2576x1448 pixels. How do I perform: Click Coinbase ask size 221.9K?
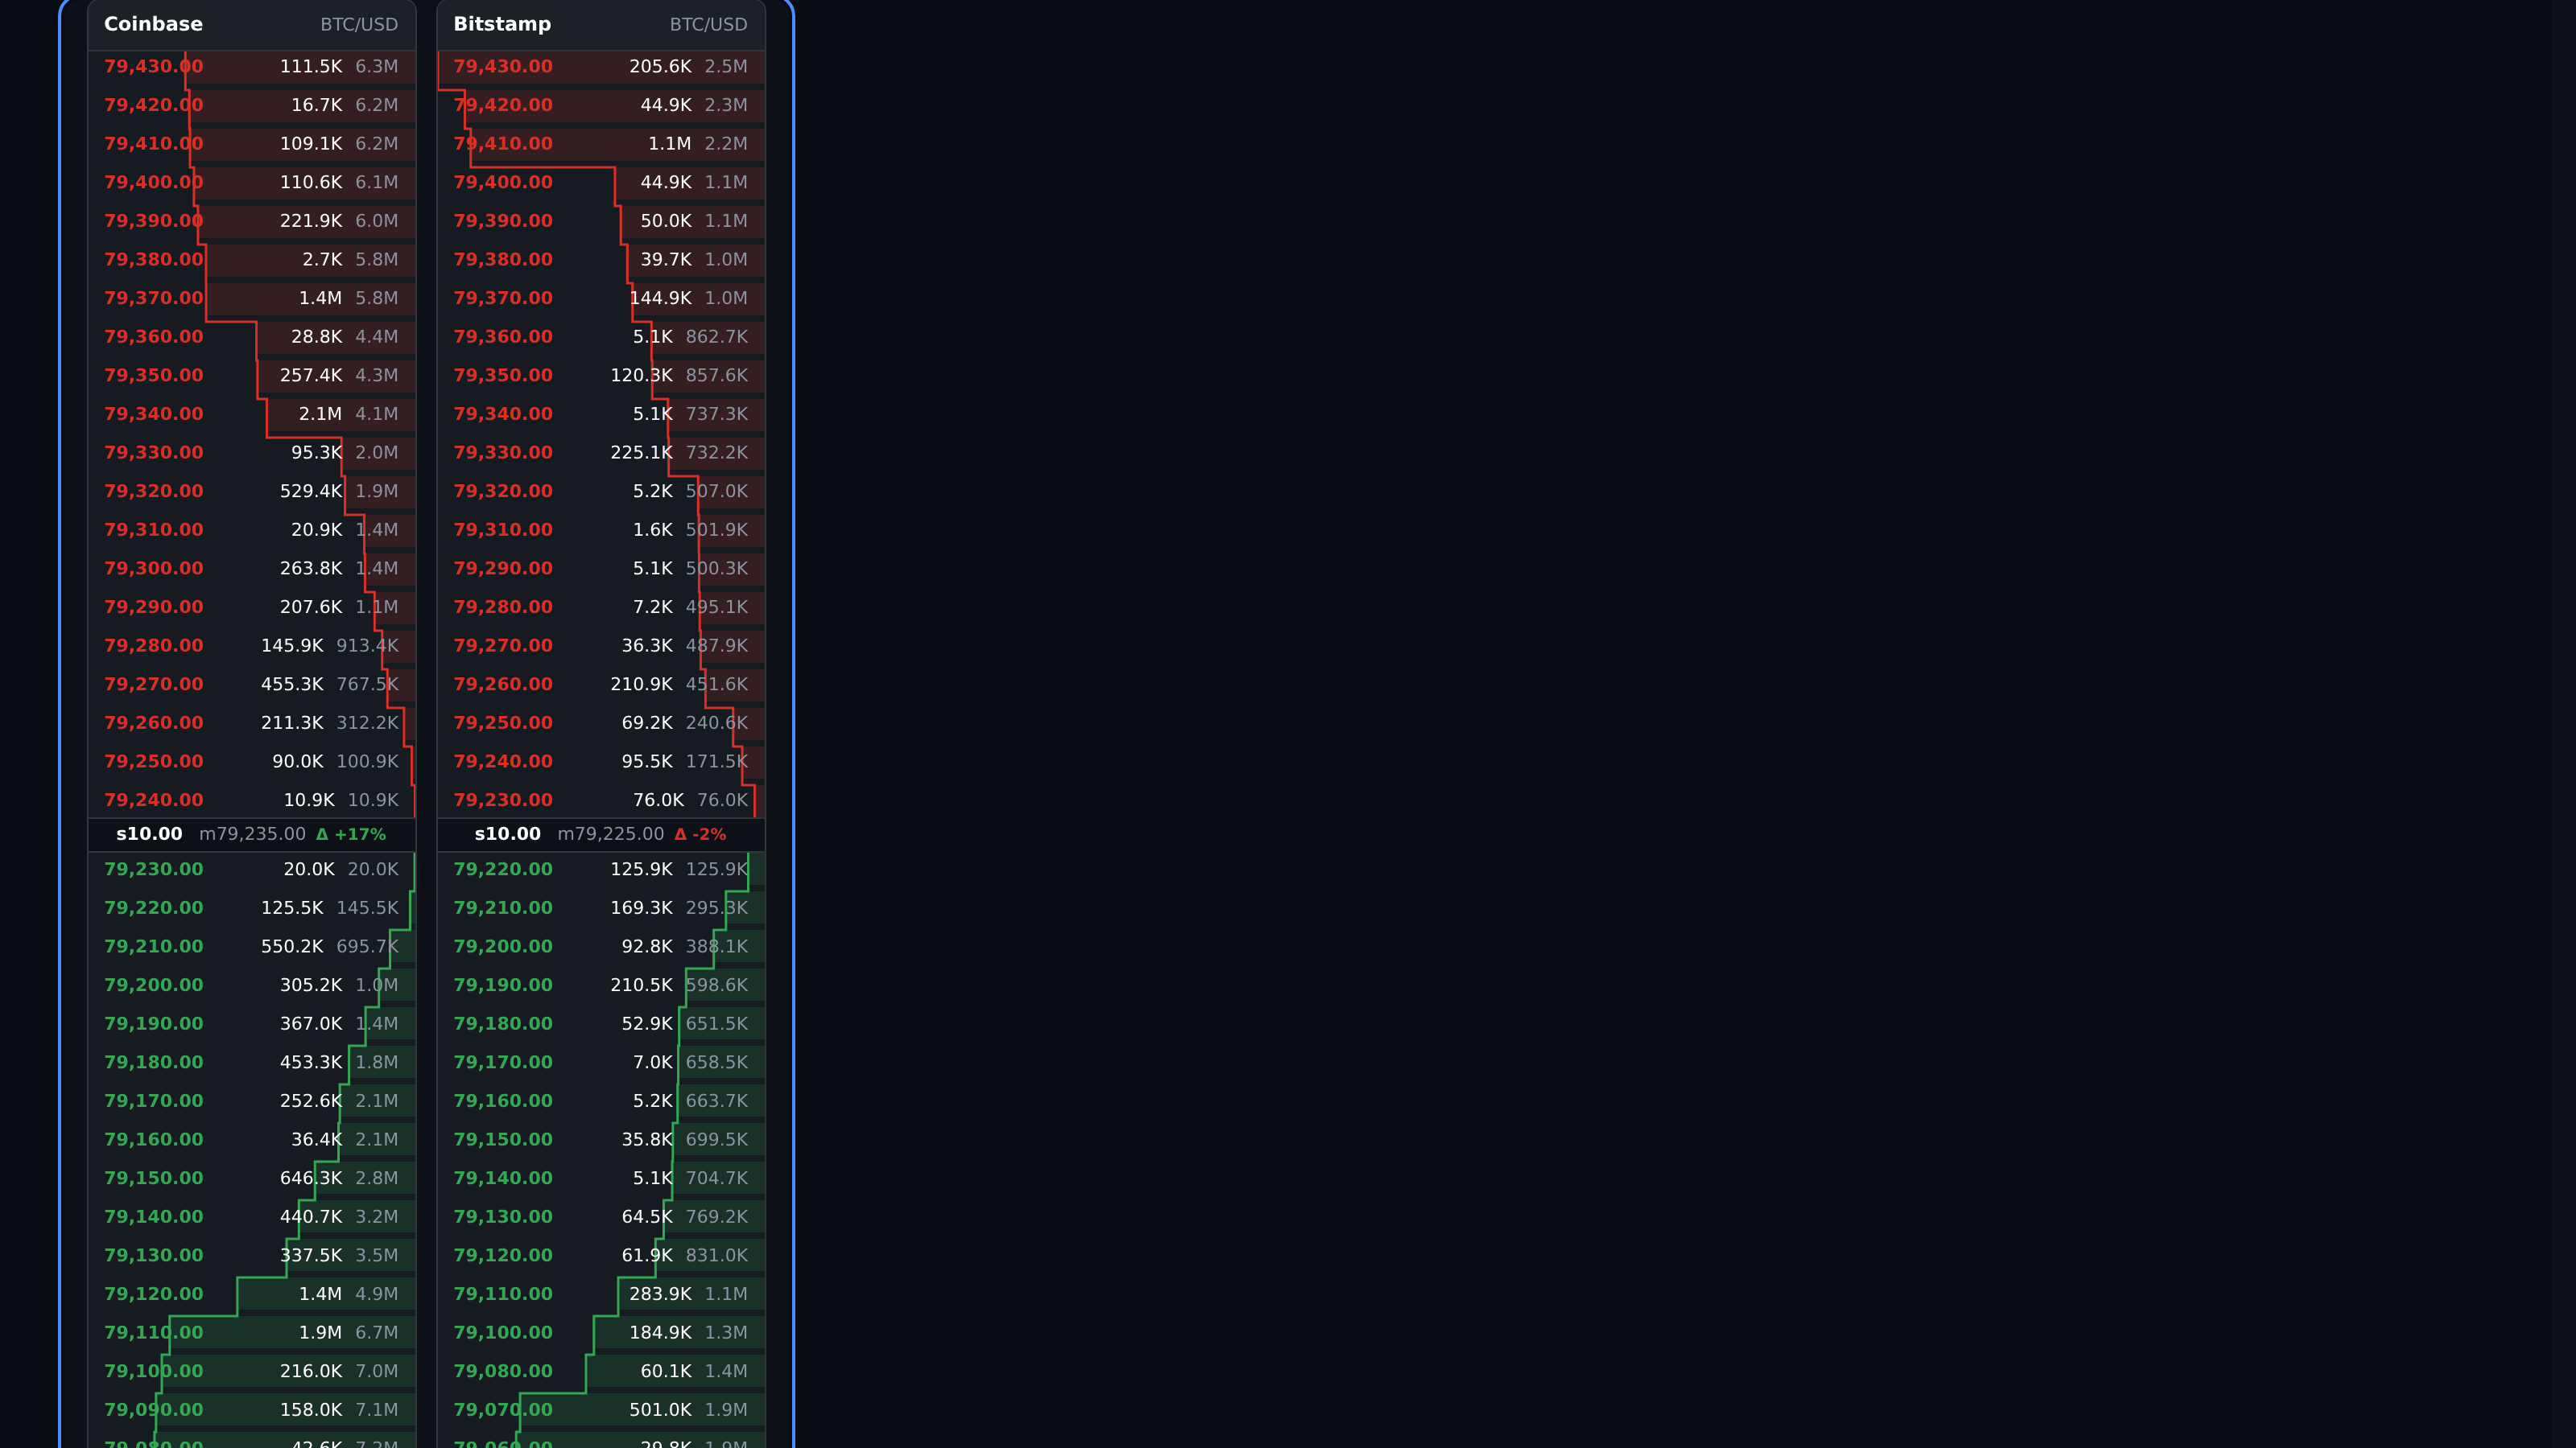(x=311, y=221)
